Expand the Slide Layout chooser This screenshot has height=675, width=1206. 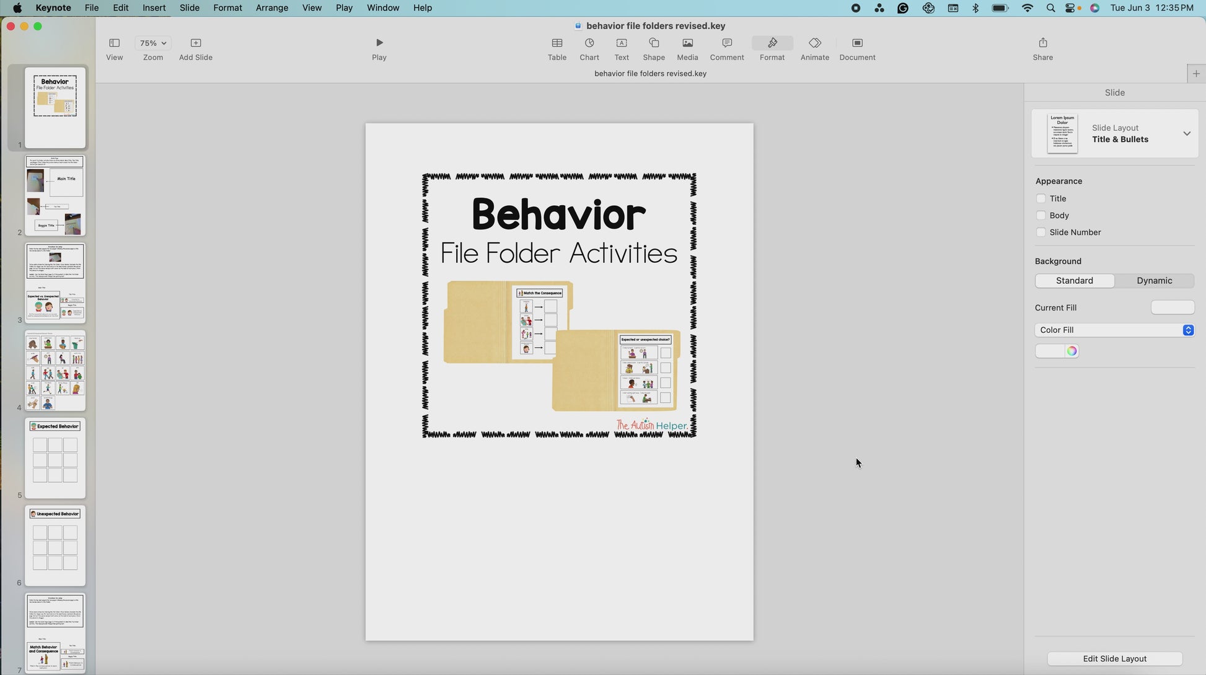(x=1186, y=134)
